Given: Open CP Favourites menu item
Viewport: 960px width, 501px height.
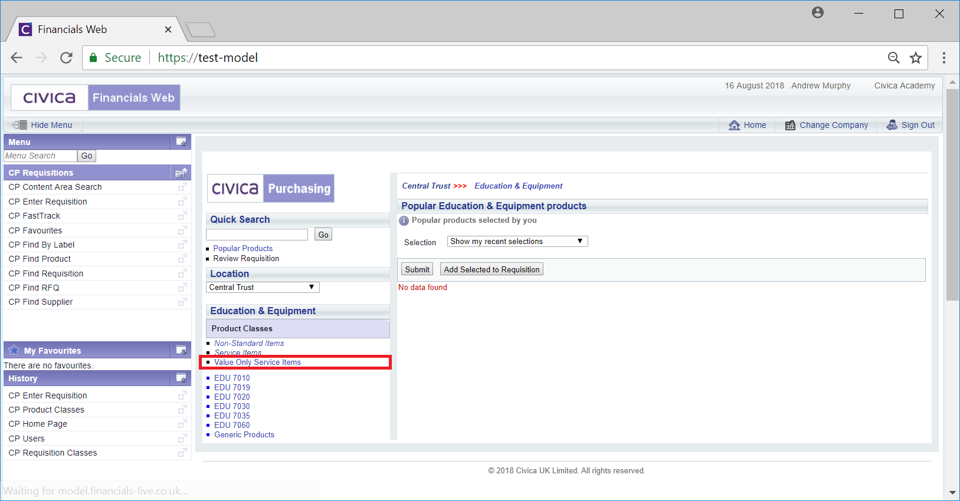Looking at the screenshot, I should click(x=35, y=230).
